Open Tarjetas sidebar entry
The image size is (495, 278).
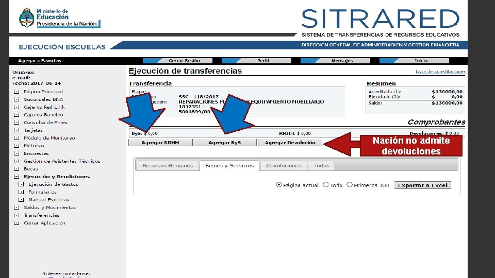click(x=33, y=130)
